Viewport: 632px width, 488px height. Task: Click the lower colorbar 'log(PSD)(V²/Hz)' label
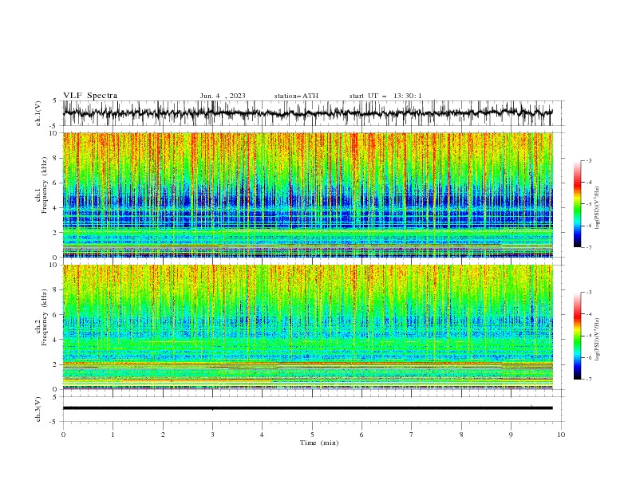[x=597, y=339]
